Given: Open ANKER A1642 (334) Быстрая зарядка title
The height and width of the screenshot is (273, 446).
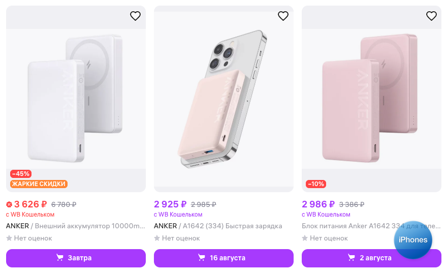Looking at the screenshot, I should click(x=218, y=226).
